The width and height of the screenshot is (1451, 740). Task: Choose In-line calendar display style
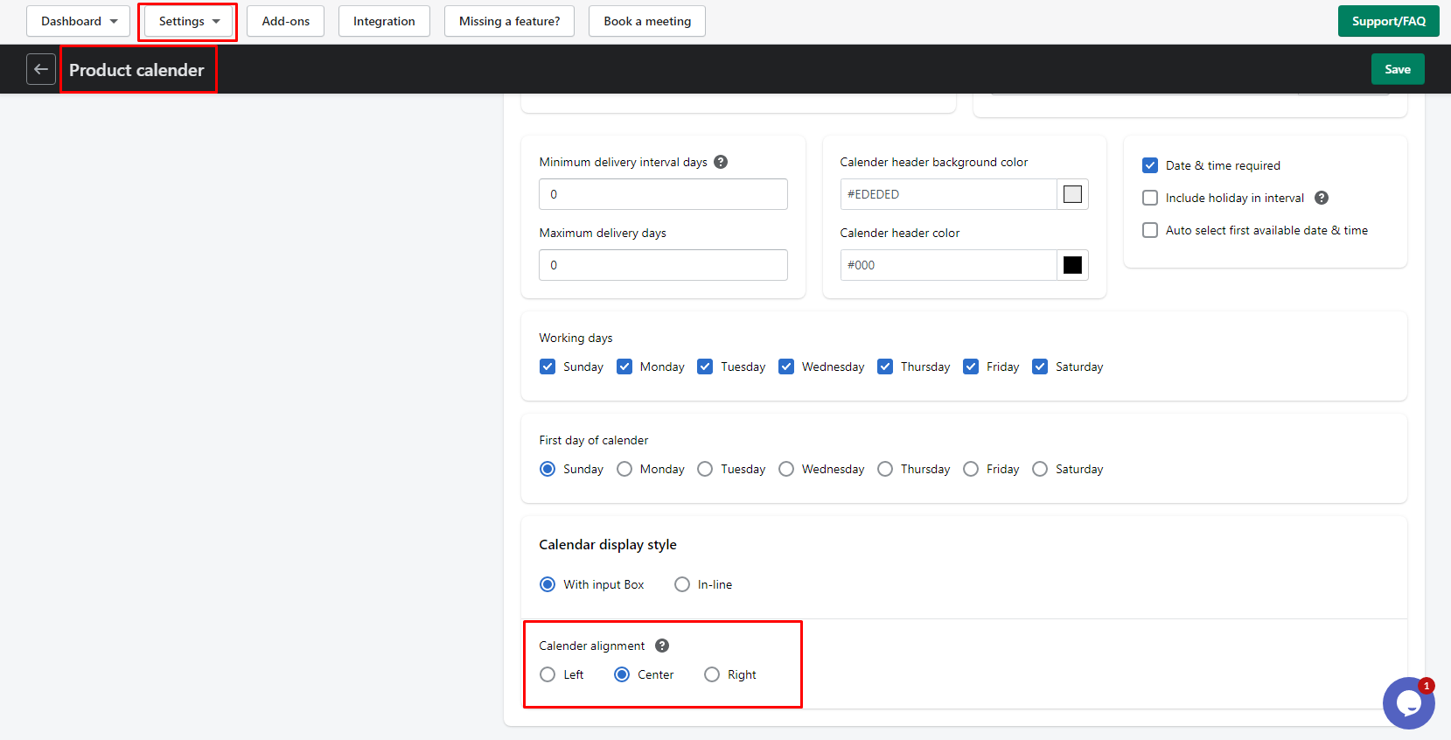(682, 584)
